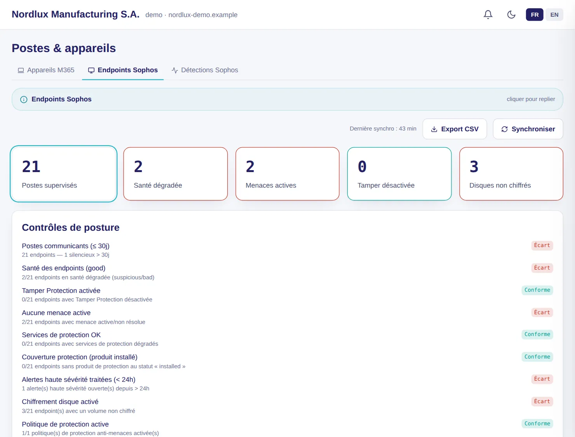Switch language to EN
Screen dimensions: 575x437
tap(554, 15)
